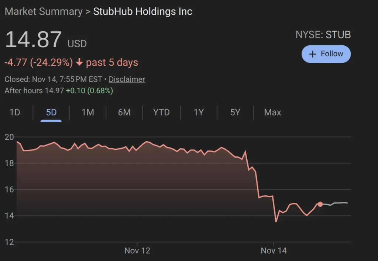Click the 14.87 USD price
Viewport: 378px width, 261px height.
(33, 40)
